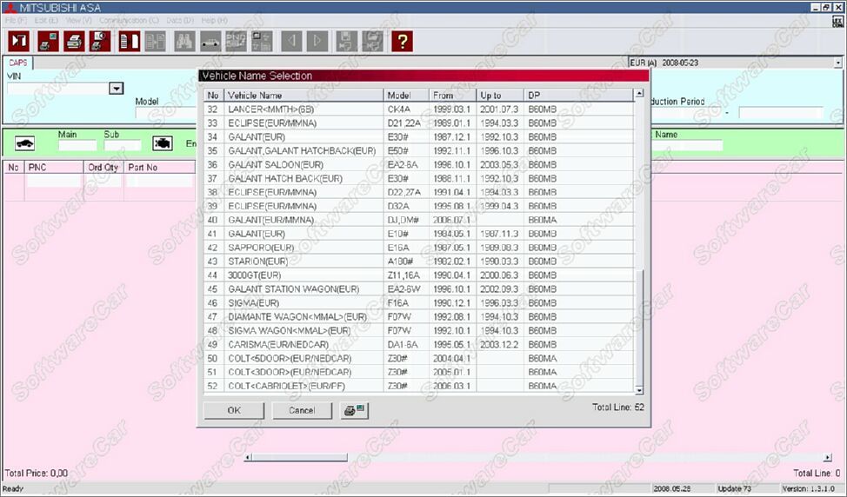This screenshot has width=847, height=497.
Task: Click the print icon beside Cancel button
Action: 354,410
